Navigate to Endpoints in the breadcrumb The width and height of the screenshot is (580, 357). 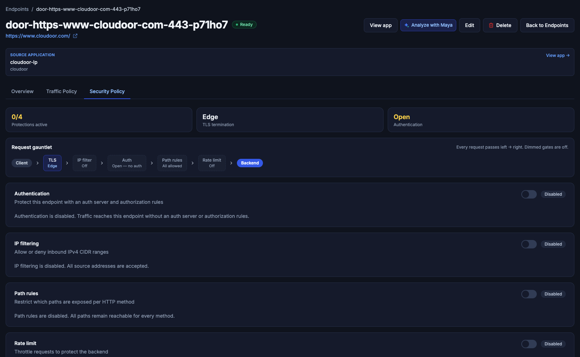tap(17, 9)
